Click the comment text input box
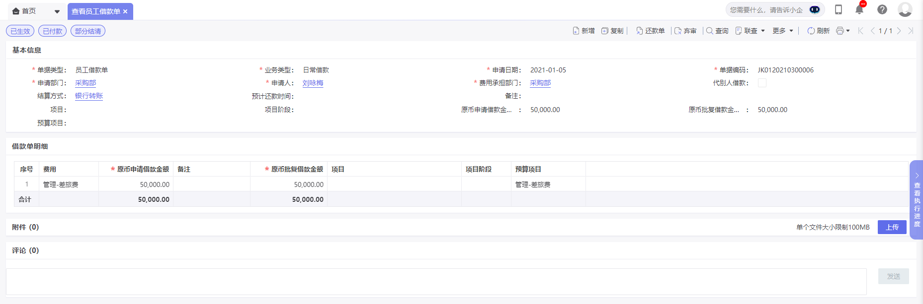 pos(436,281)
